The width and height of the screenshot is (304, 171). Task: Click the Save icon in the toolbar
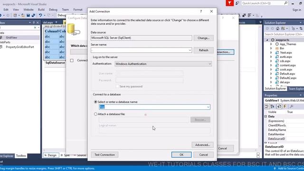coord(28,15)
